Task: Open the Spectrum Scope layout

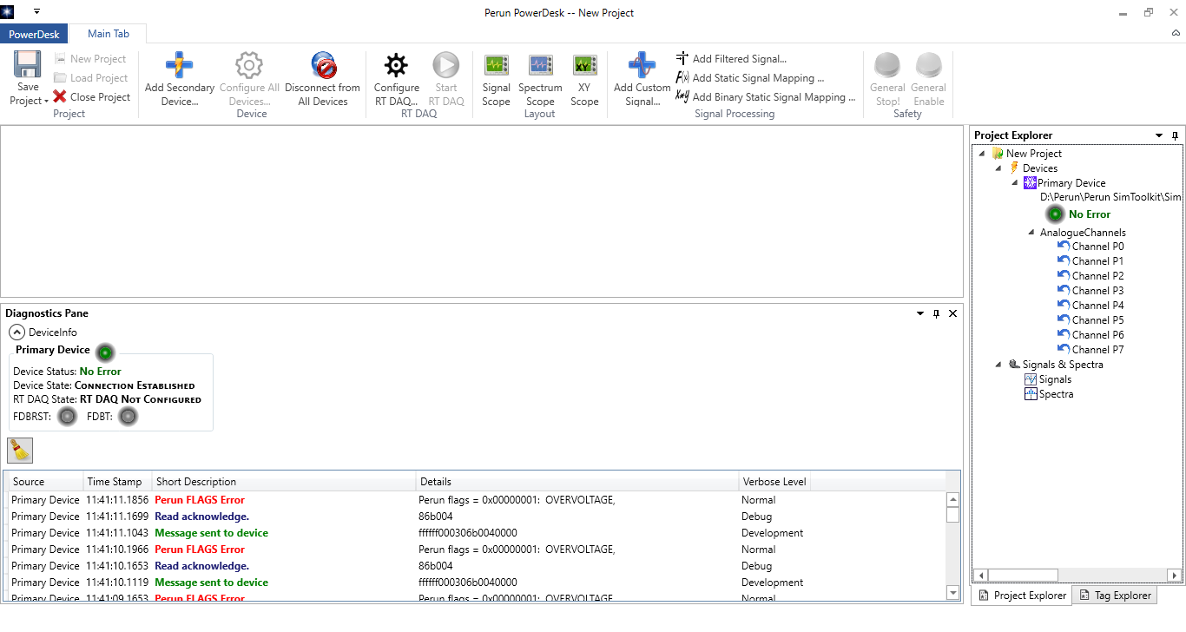Action: (540, 66)
